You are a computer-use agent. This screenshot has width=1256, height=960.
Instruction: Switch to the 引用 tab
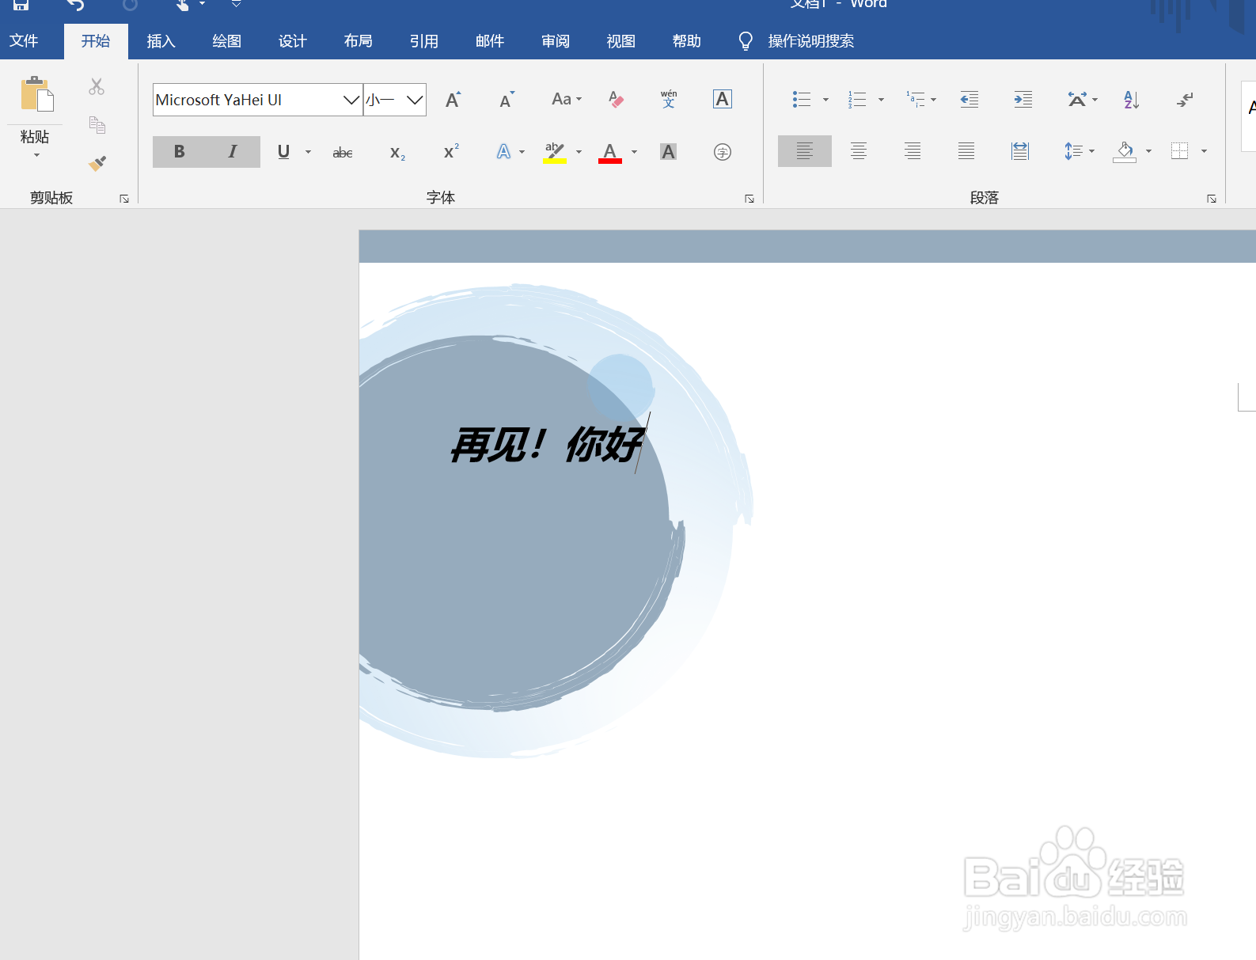click(x=423, y=41)
